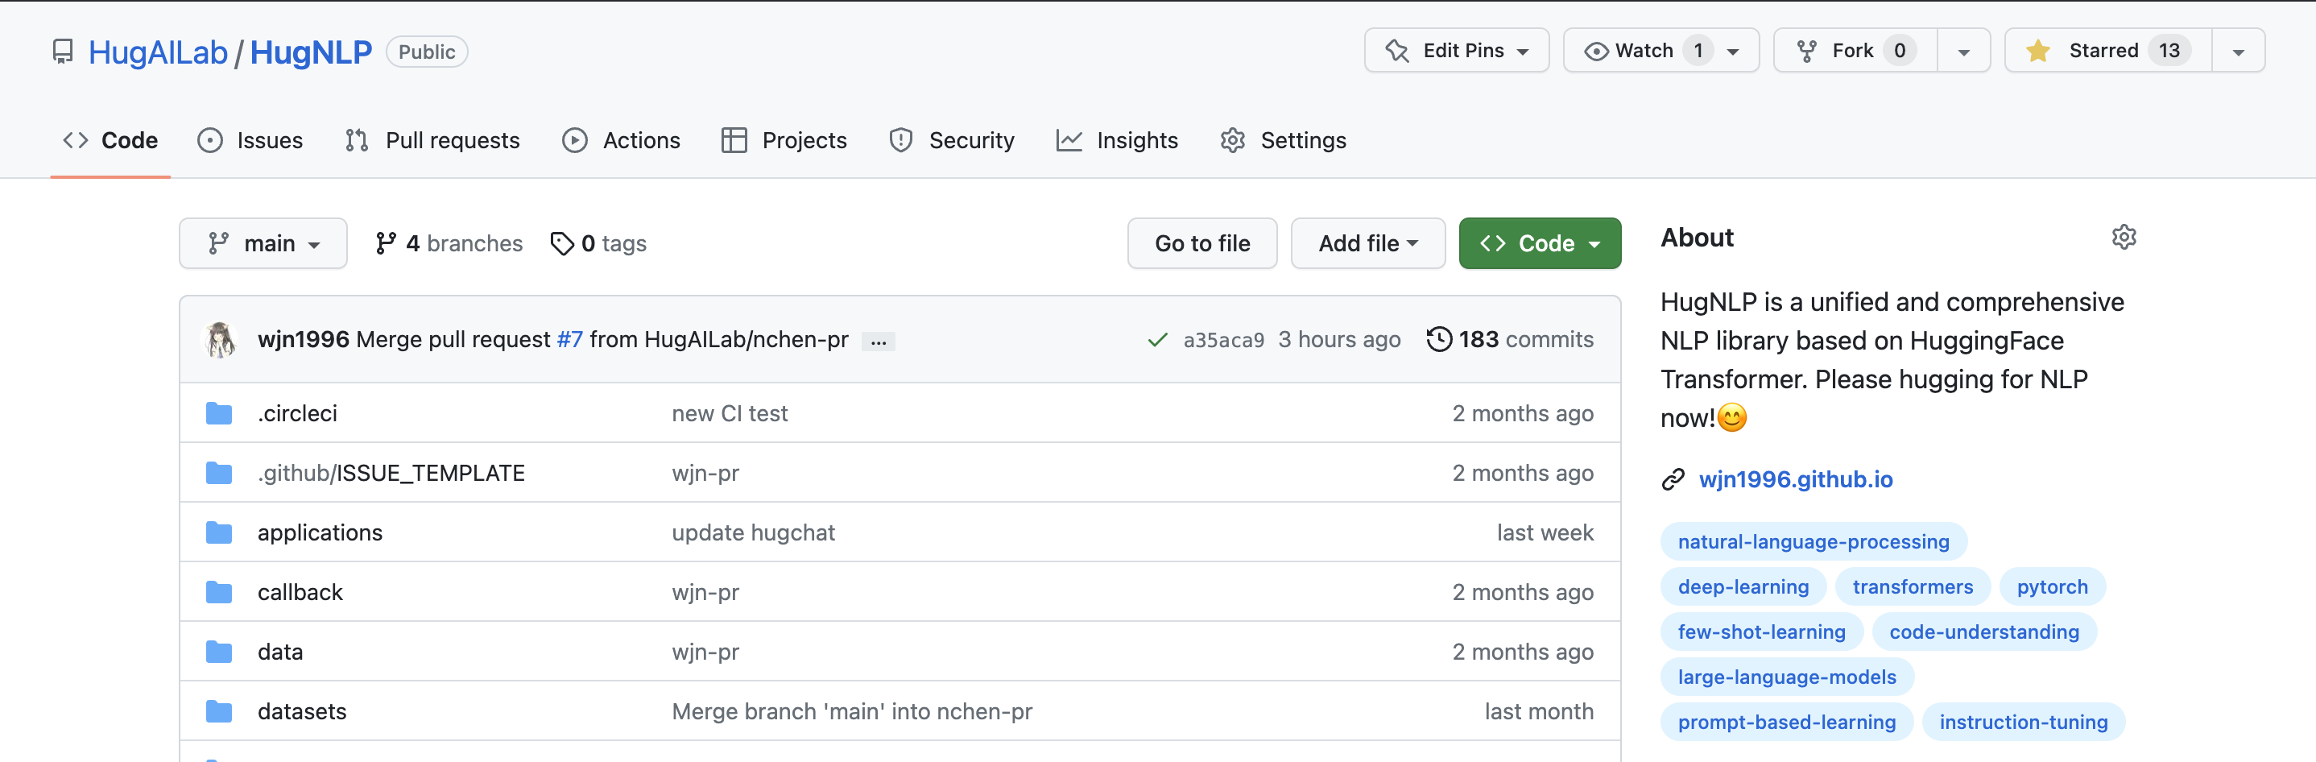Click the Go to file button
This screenshot has width=2316, height=762.
1201,244
